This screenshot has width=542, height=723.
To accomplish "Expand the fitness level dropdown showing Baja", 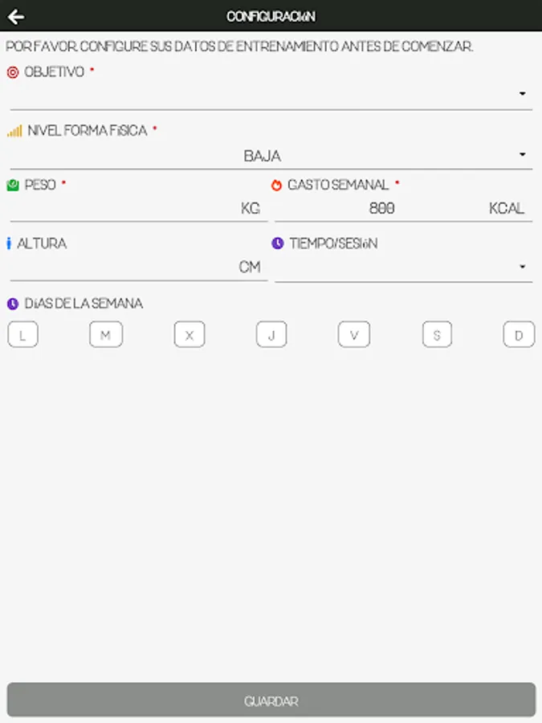I will (x=270, y=156).
